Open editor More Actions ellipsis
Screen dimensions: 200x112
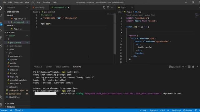pos(112,7)
